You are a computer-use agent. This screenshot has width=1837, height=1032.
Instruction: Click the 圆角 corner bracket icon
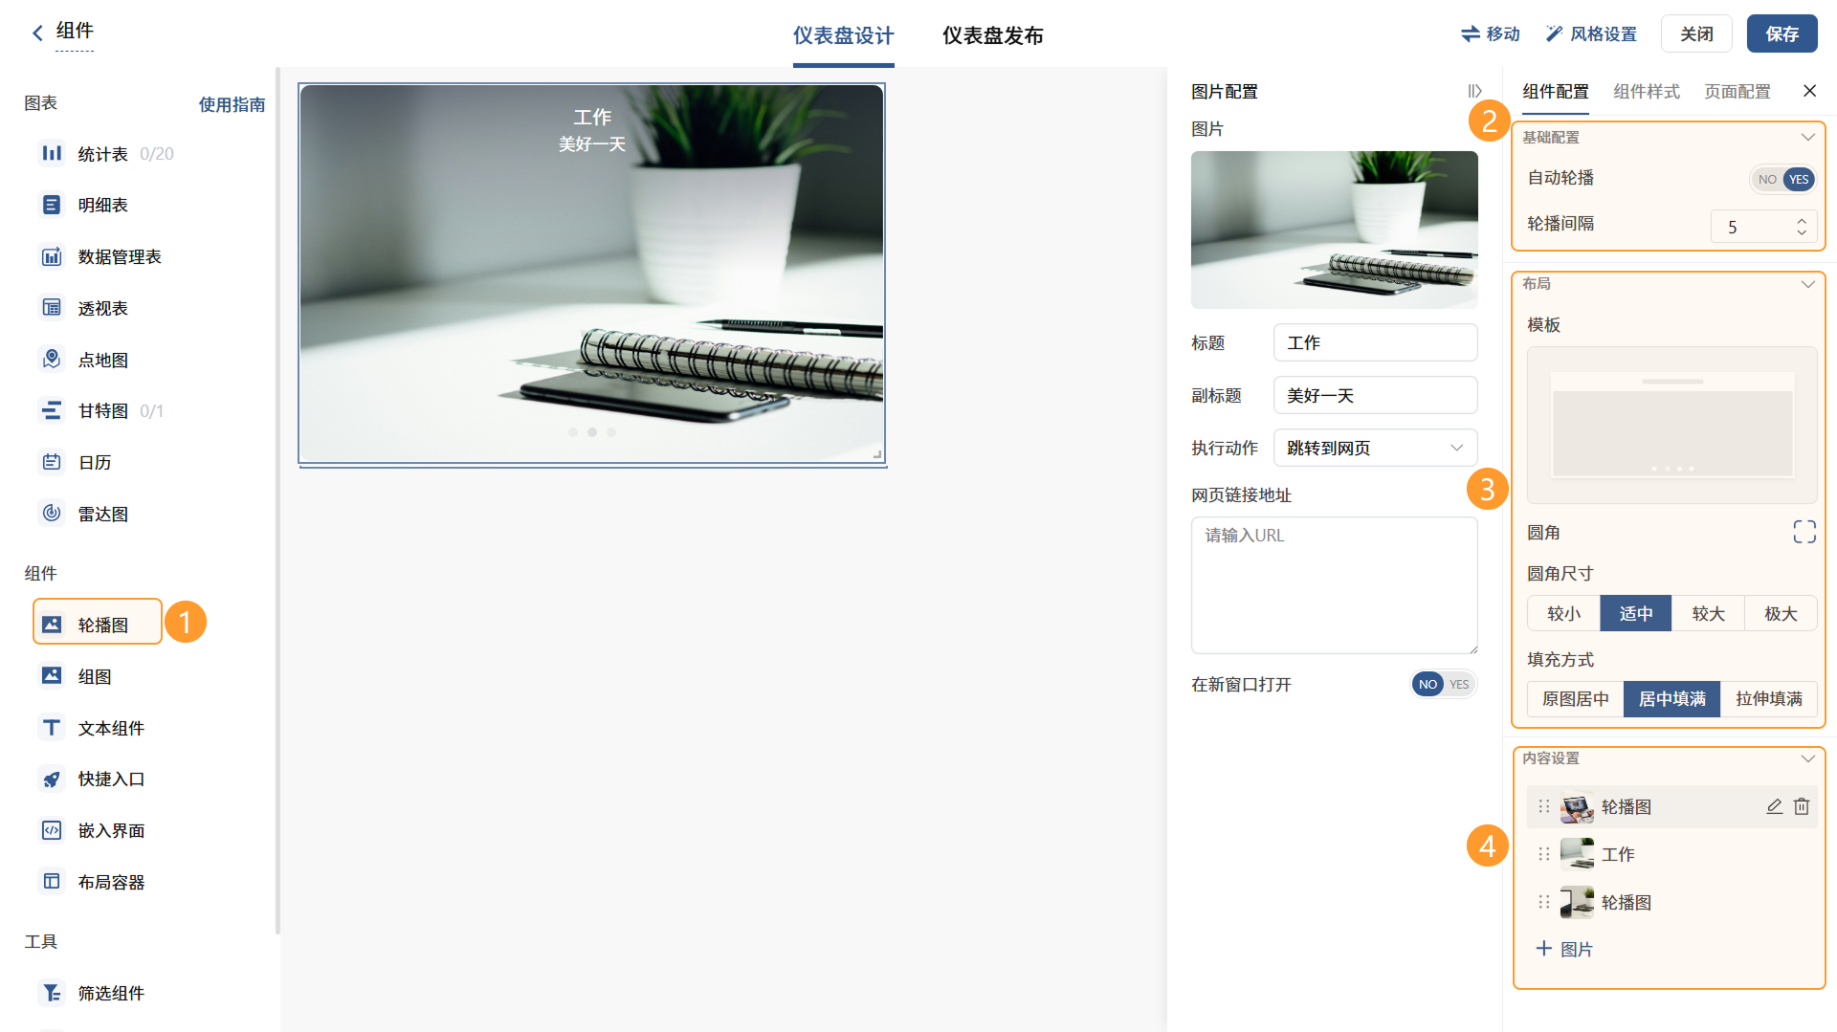[1804, 532]
